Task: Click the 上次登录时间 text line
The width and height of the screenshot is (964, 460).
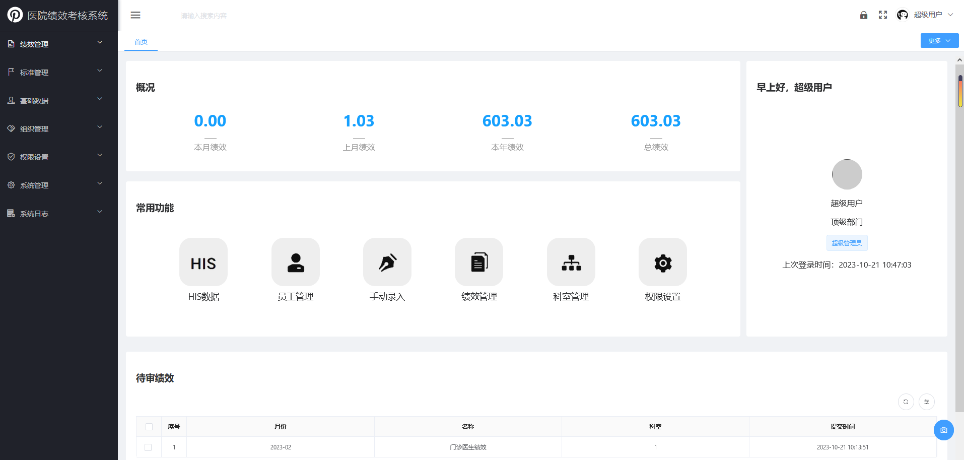Action: pyautogui.click(x=847, y=265)
